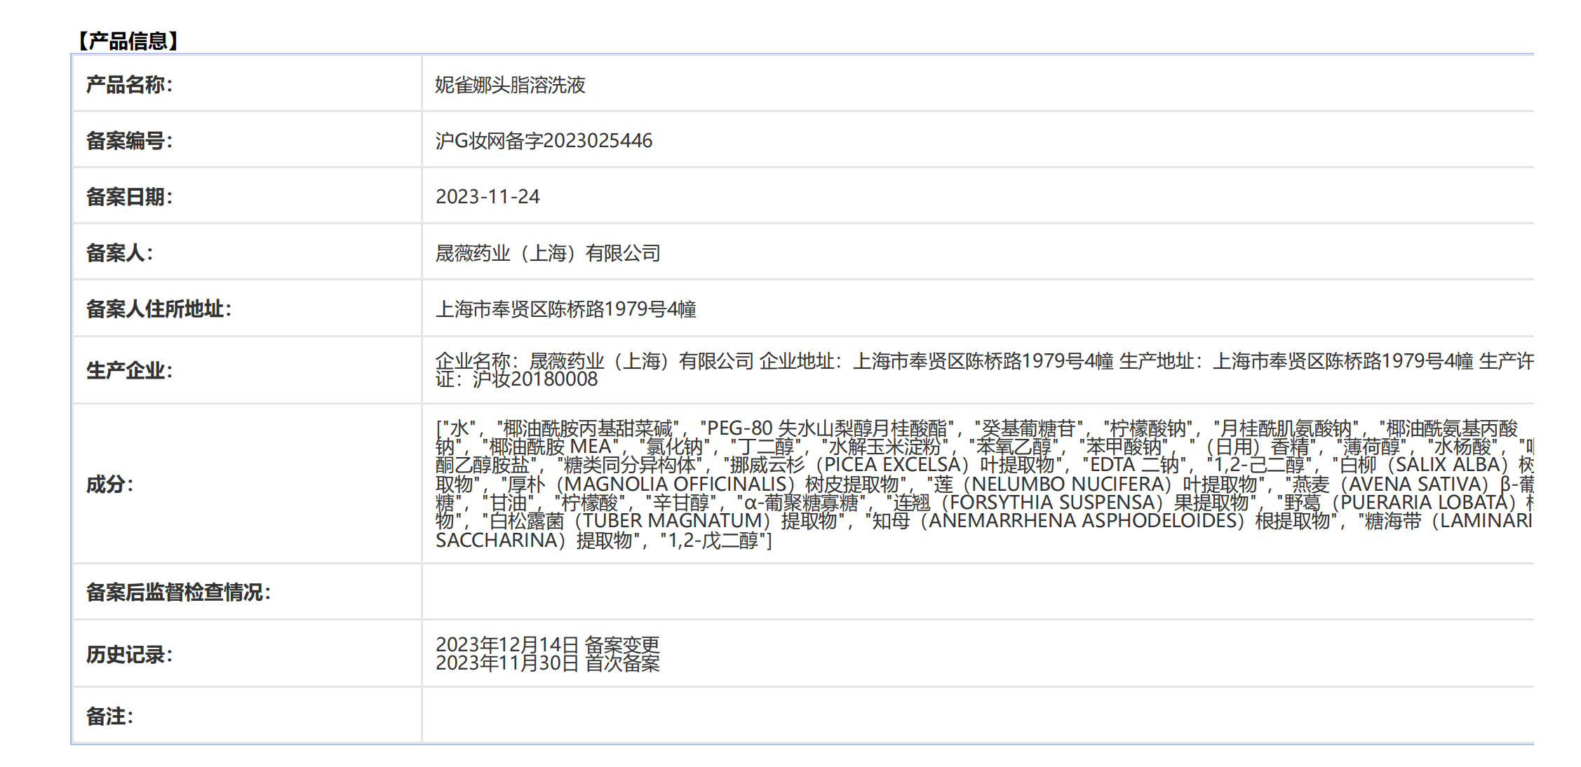The image size is (1581, 767).
Task: Click history entry 2023年11月30日 首次备案
Action: coord(547,663)
